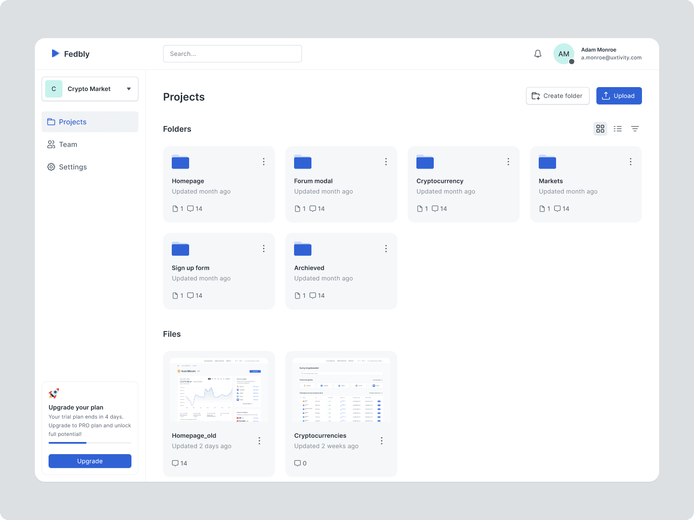Click the Cryptocurrency folder icon
This screenshot has height=520, width=694.
pyautogui.click(x=425, y=162)
